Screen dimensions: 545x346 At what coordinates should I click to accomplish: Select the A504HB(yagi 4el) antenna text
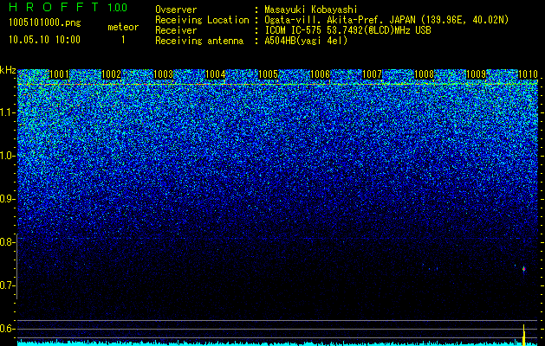pyautogui.click(x=306, y=41)
